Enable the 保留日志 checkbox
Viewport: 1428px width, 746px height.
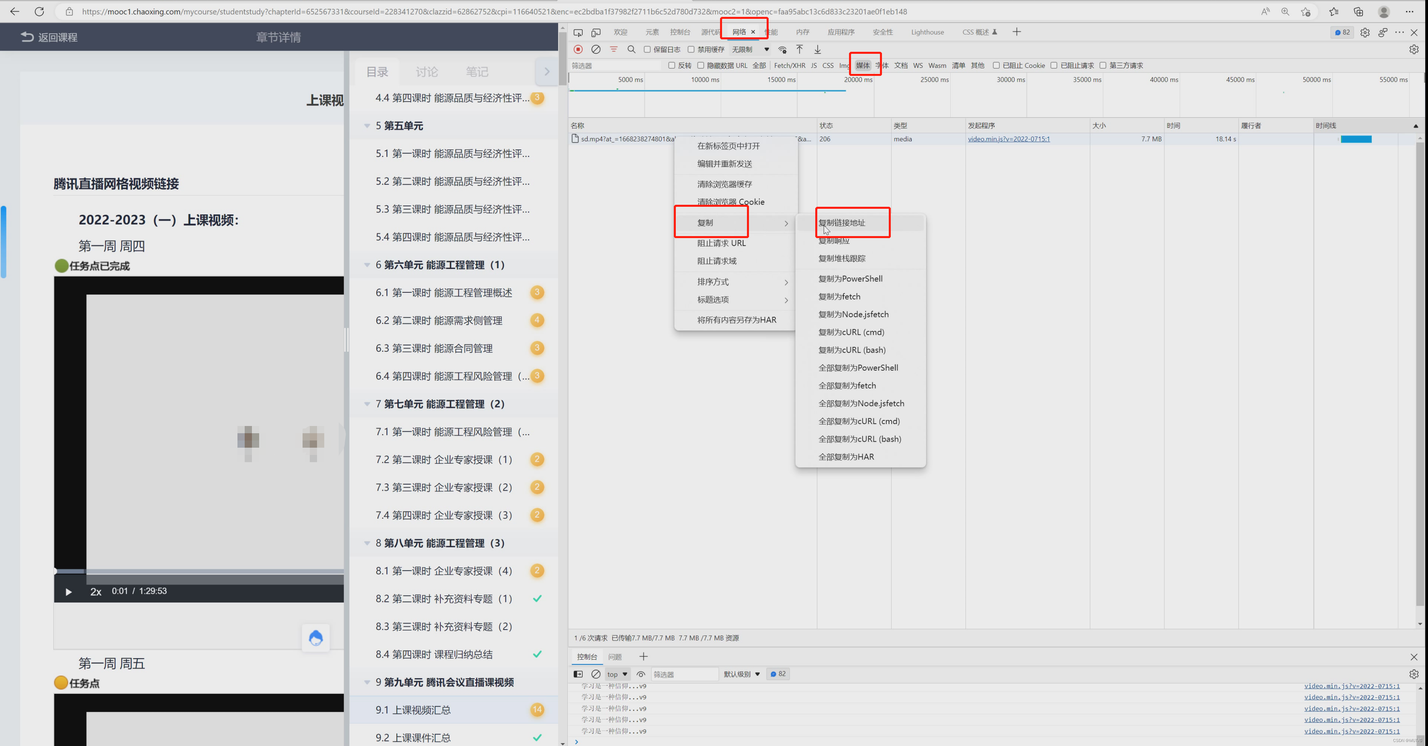click(647, 49)
